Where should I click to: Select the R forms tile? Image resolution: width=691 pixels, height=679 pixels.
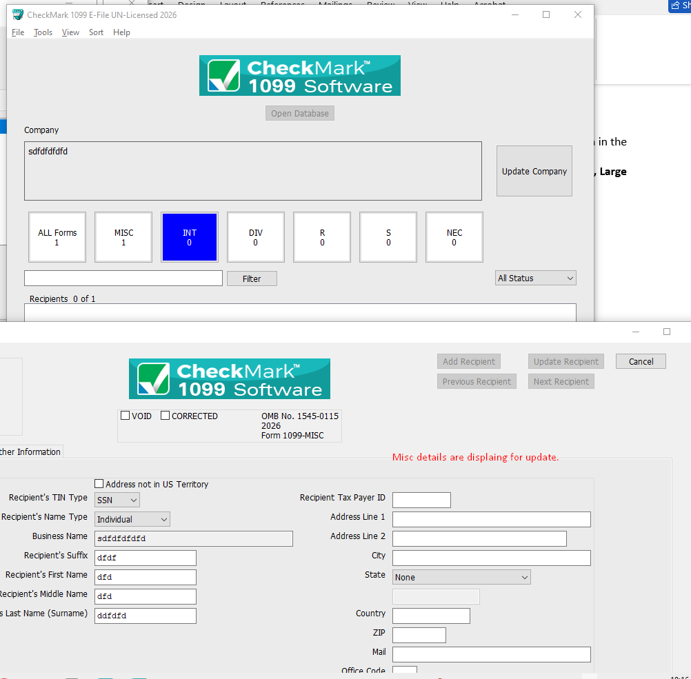[x=322, y=237]
